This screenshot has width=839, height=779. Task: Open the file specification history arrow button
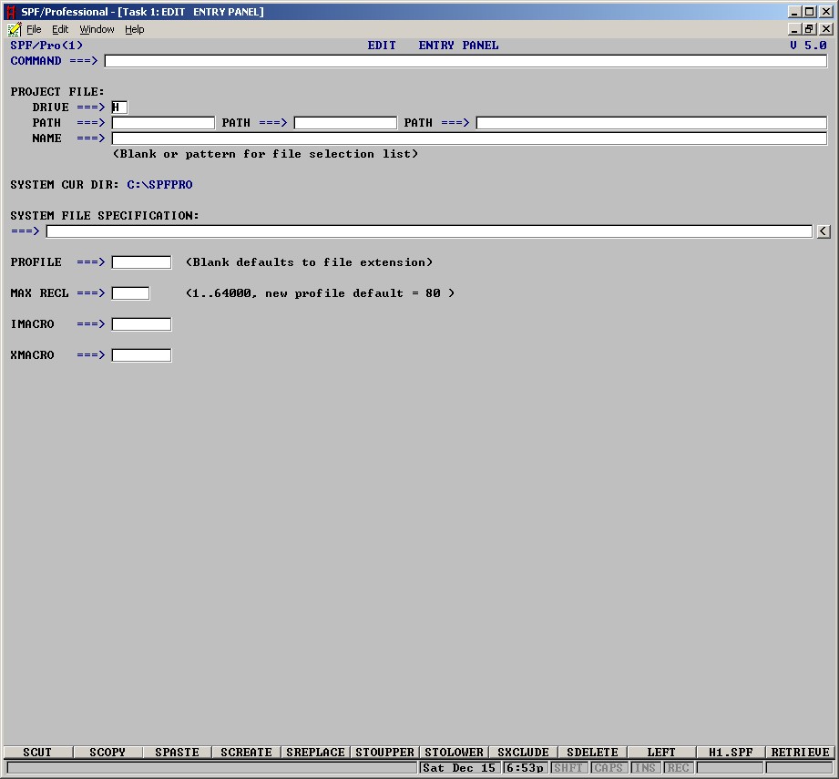(824, 231)
